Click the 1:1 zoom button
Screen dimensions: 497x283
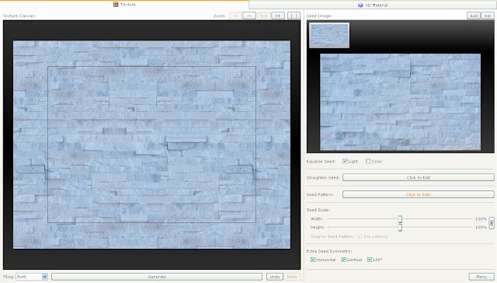coord(264,16)
